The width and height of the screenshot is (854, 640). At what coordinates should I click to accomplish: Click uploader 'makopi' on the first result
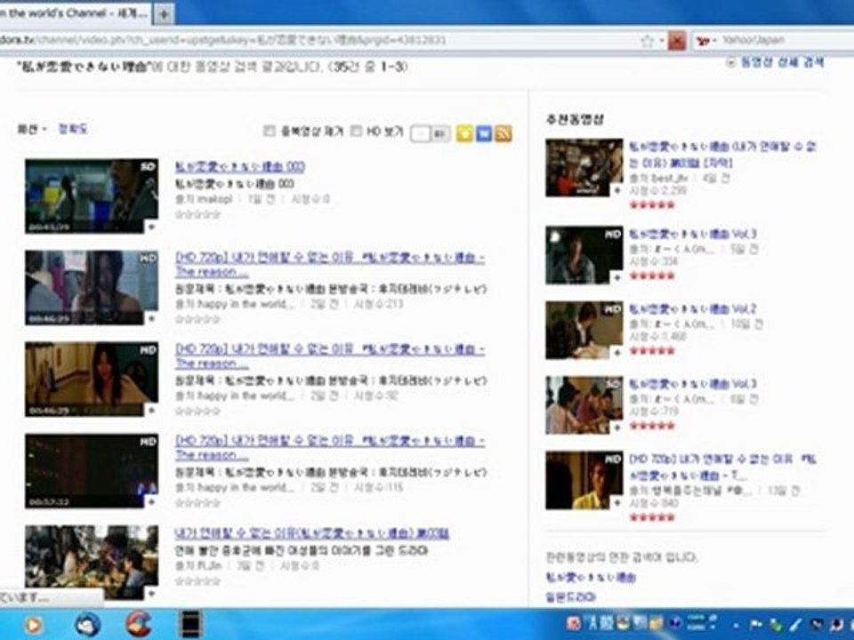click(x=214, y=199)
